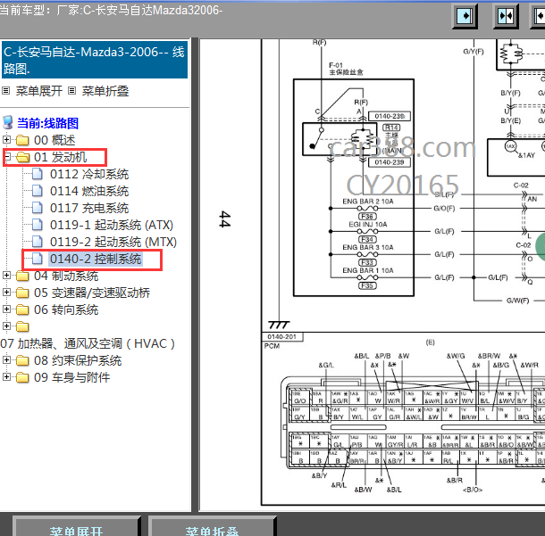The height and width of the screenshot is (536, 545).
Task: Click the 06 转向系统 folder icon
Action: point(22,309)
